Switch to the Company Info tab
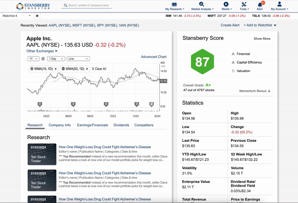This screenshot has width=298, height=203. pos(60,125)
